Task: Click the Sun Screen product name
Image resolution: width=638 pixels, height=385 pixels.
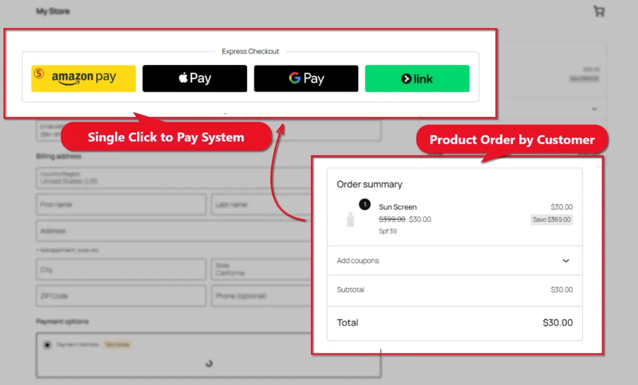Action: 398,207
